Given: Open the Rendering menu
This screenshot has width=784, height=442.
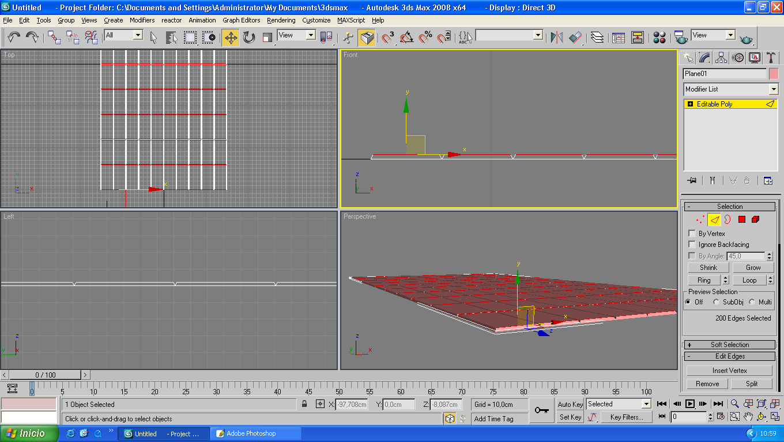Looking at the screenshot, I should point(281,20).
